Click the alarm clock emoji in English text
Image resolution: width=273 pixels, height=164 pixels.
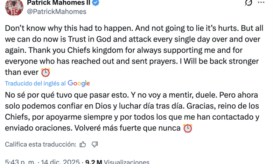[45, 72]
